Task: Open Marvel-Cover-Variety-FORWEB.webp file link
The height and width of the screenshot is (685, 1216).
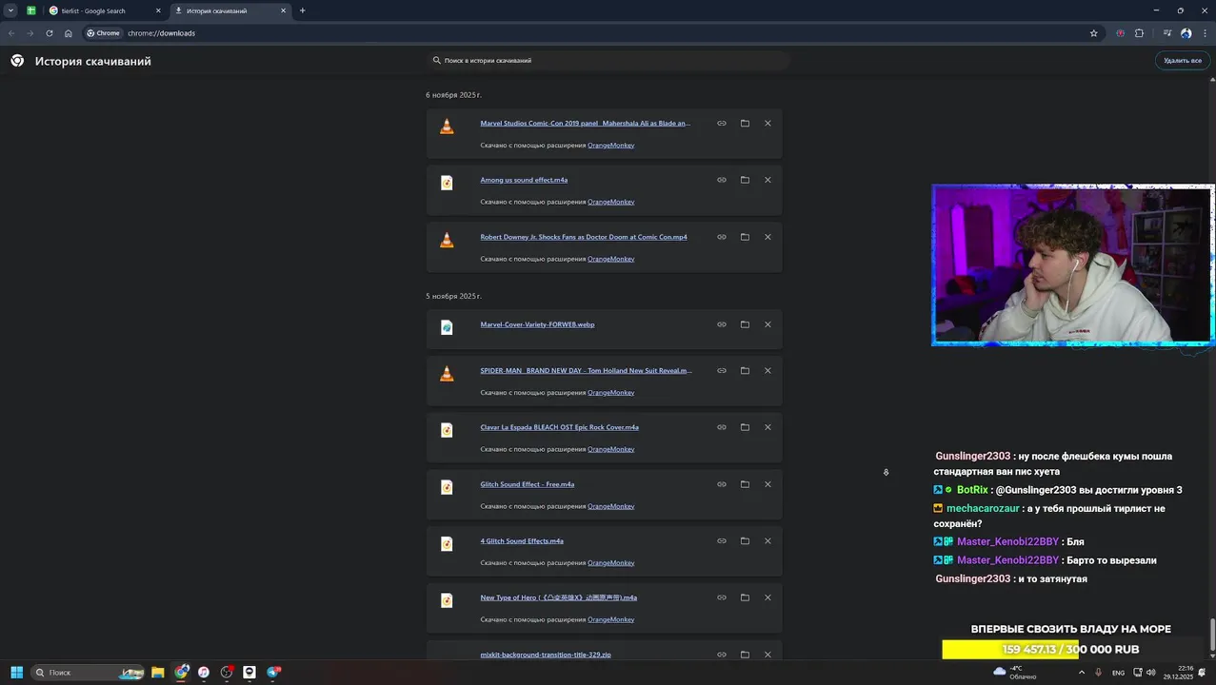Action: (537, 324)
